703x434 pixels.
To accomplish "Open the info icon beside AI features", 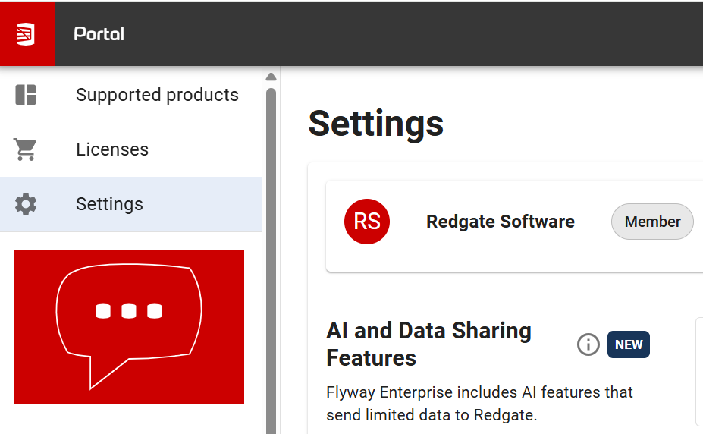I will (x=588, y=344).
